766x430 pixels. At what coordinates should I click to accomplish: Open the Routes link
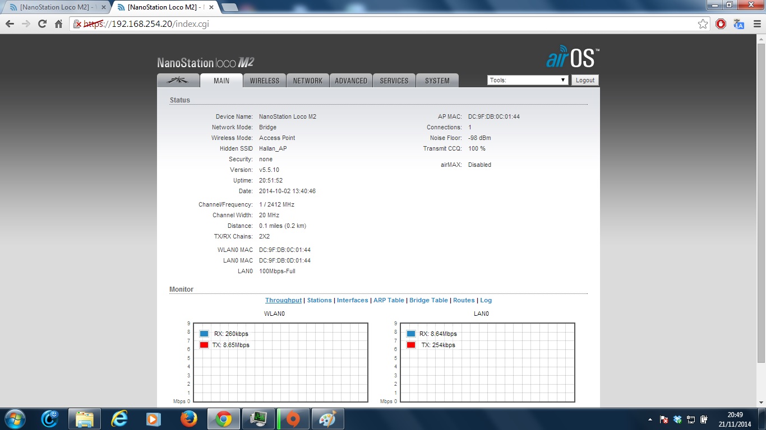464,301
